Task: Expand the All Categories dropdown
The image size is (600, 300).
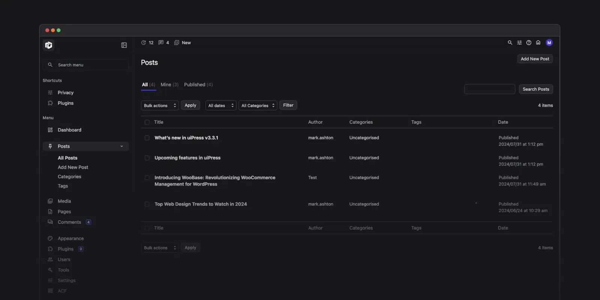Action: (x=258, y=106)
